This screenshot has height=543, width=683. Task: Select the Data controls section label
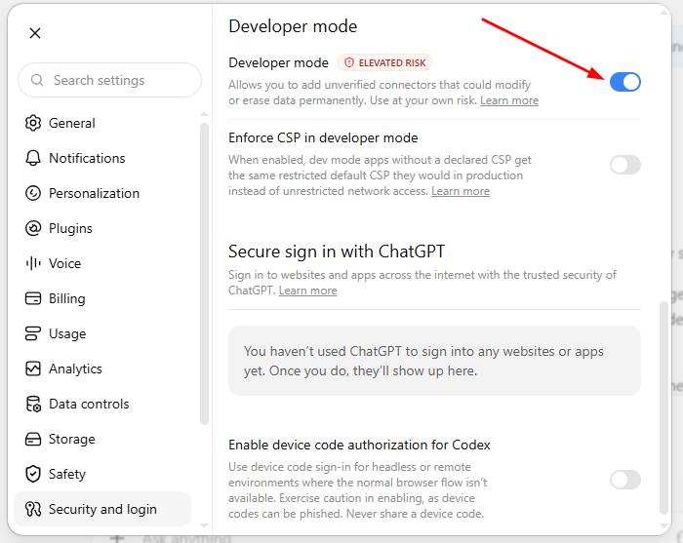click(x=89, y=405)
